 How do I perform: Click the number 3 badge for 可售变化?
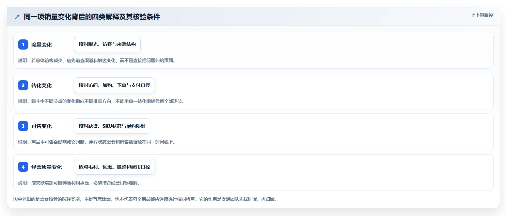click(23, 126)
